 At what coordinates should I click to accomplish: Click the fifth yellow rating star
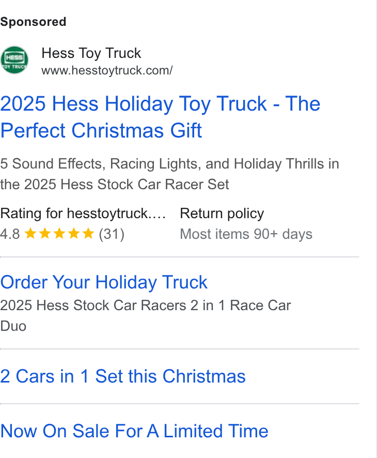point(88,234)
